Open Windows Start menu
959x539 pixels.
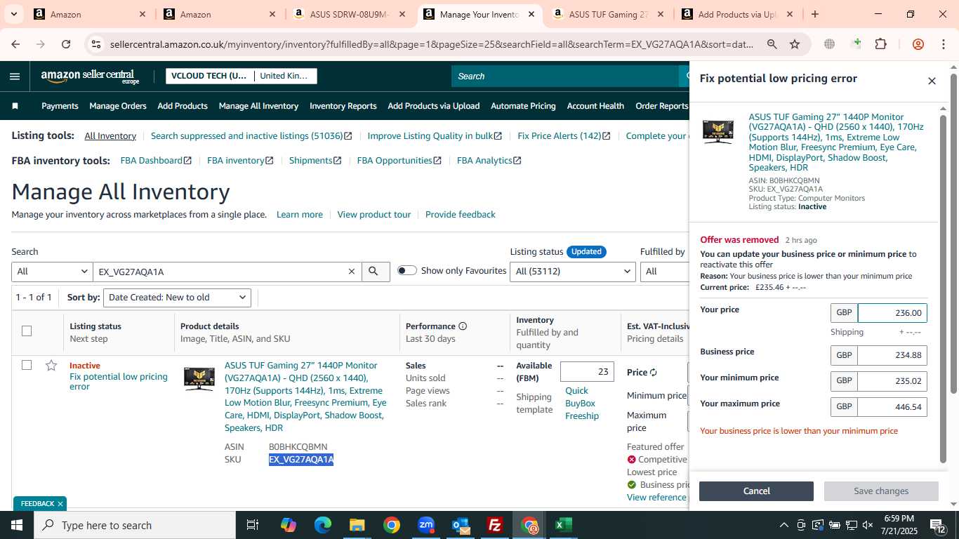tap(17, 525)
